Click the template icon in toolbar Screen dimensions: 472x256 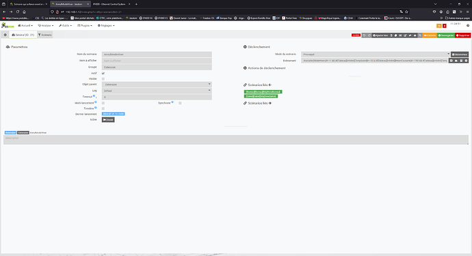(x=415, y=35)
